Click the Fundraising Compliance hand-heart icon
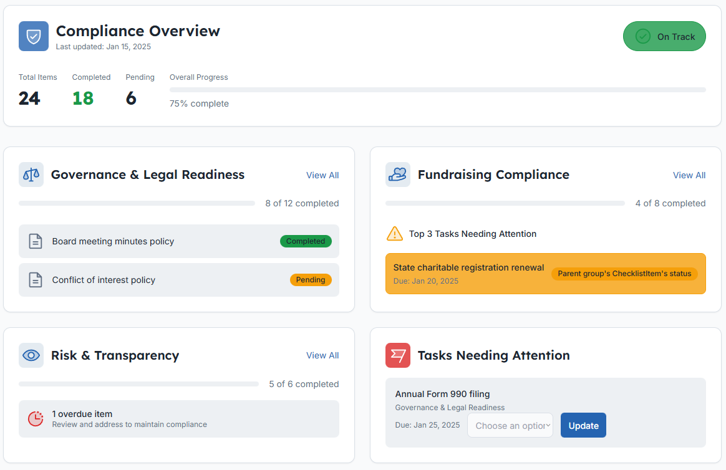The image size is (726, 470). 398,175
